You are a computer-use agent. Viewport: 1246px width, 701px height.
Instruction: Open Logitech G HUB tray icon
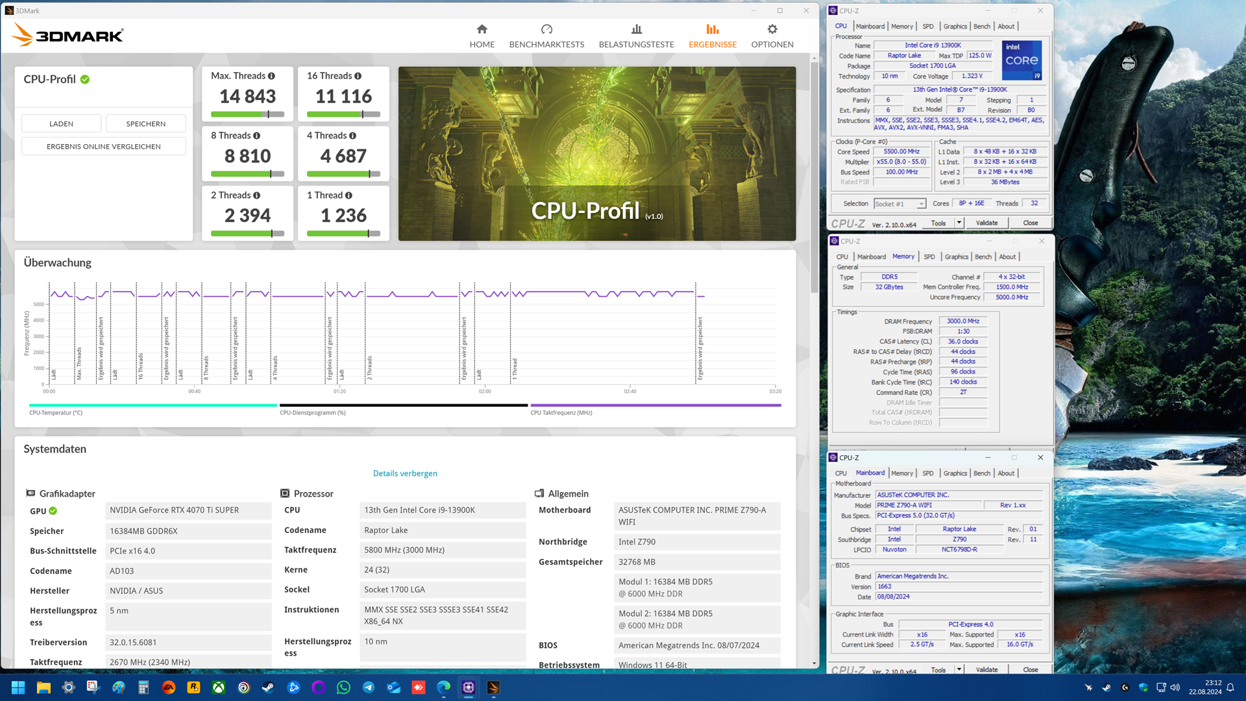pyautogui.click(x=1125, y=687)
